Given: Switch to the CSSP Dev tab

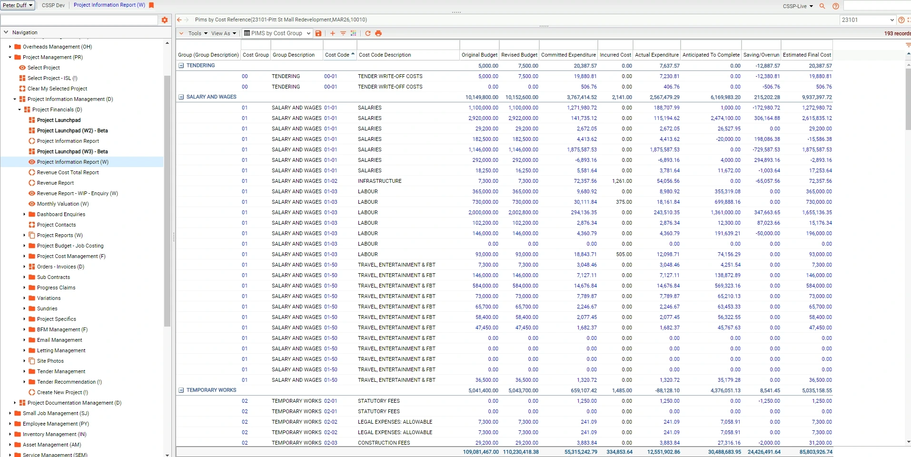Looking at the screenshot, I should click(53, 5).
